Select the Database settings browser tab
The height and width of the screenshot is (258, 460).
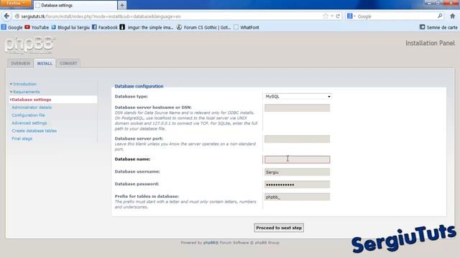pyautogui.click(x=75, y=5)
